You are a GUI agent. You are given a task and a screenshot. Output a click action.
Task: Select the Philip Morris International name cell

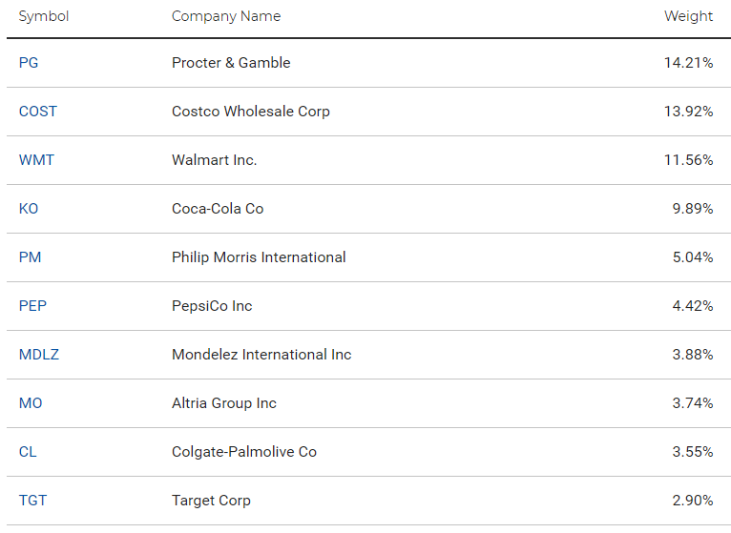259,257
